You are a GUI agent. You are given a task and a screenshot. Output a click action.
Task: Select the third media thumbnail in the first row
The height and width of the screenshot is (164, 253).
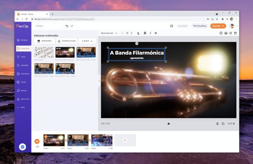click(86, 52)
